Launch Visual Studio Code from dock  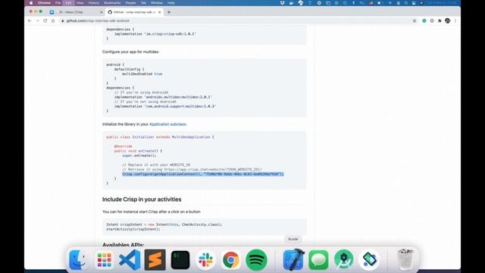point(130,259)
